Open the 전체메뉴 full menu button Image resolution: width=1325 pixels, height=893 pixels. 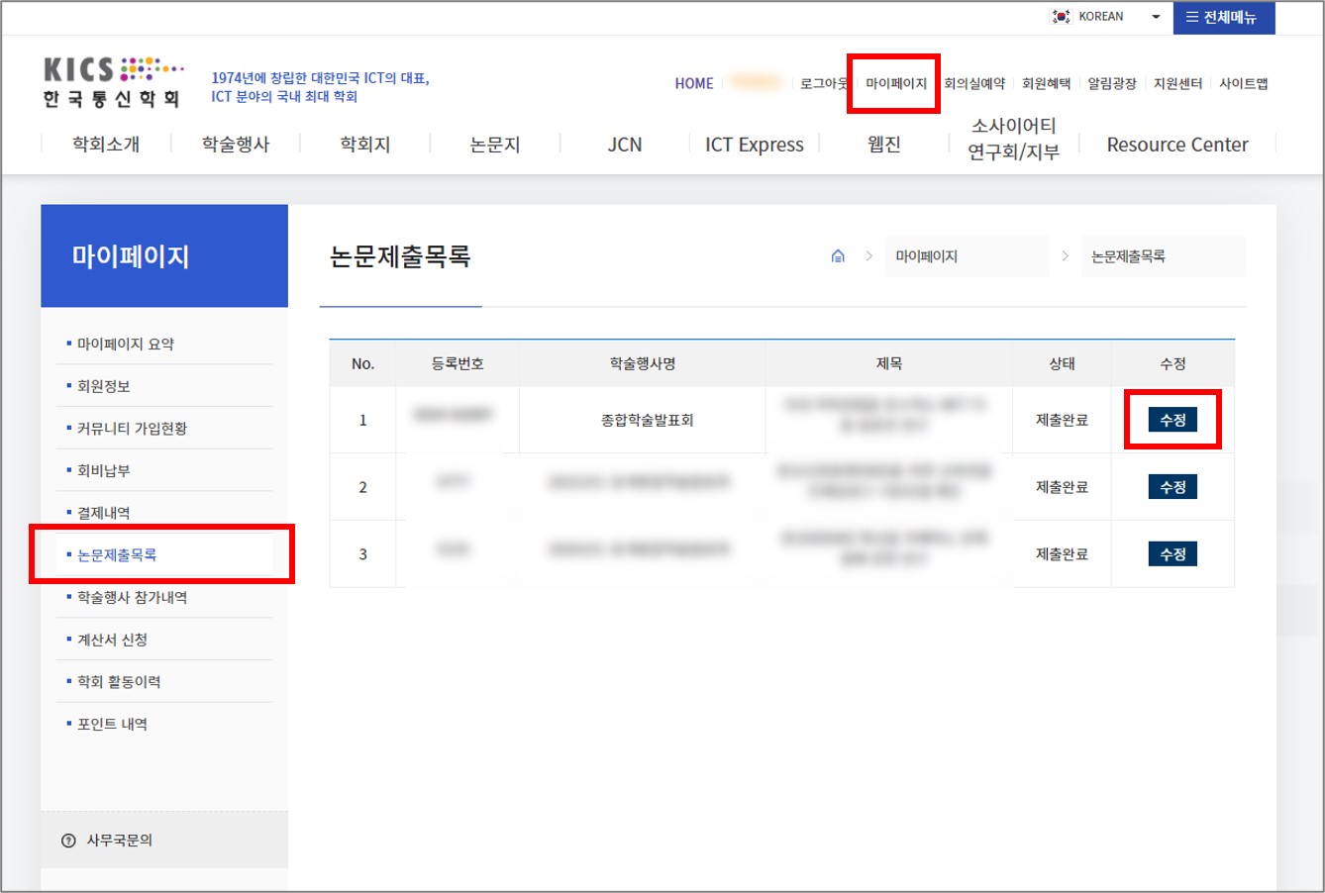coord(1223,17)
